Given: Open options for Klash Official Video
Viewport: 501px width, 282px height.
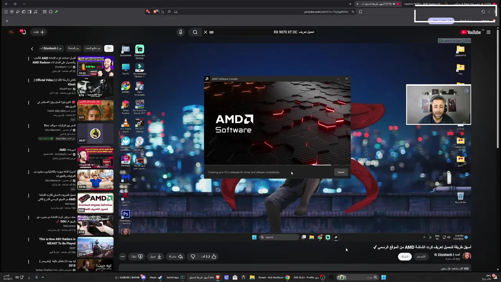Looking at the screenshot, I should (28, 80).
